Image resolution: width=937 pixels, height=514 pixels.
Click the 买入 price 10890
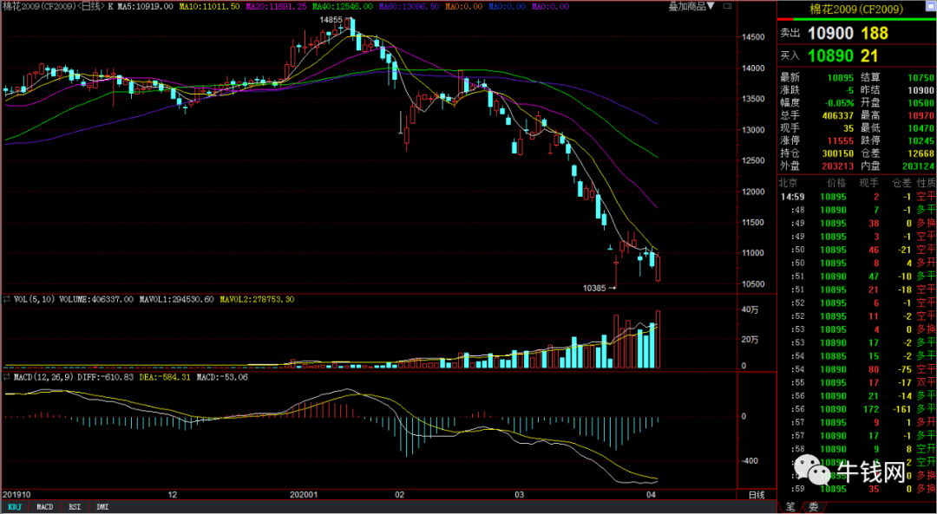click(x=830, y=56)
